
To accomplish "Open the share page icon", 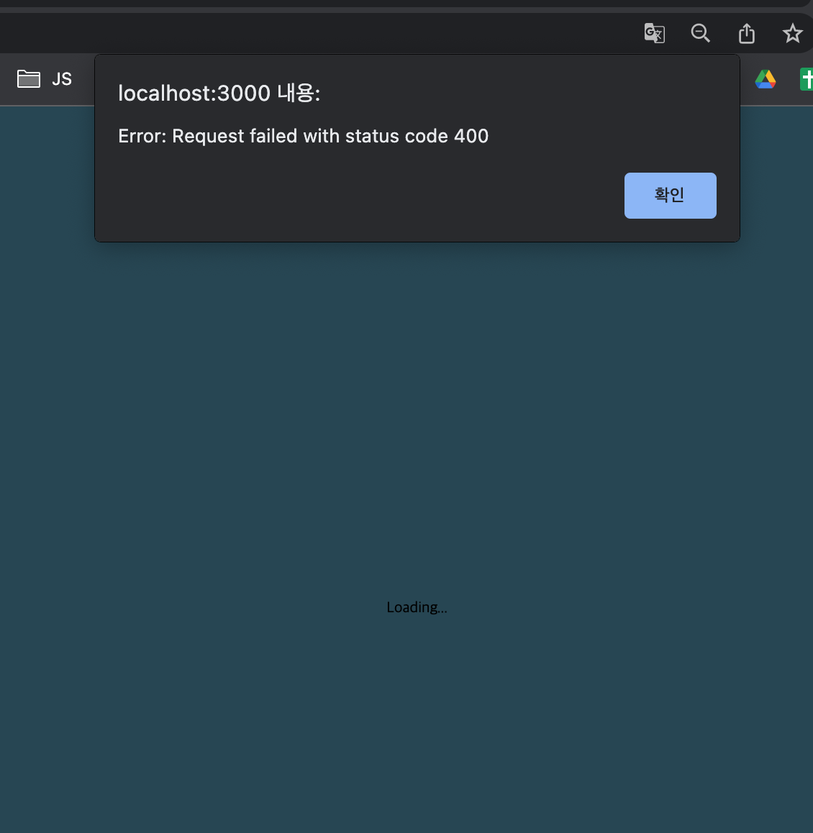I will point(747,34).
